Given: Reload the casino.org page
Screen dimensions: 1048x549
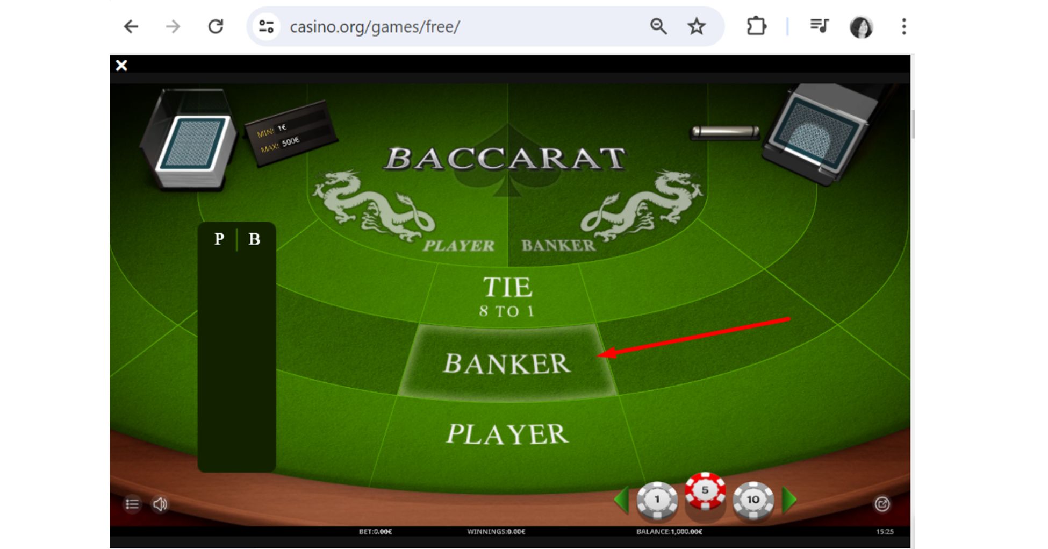Looking at the screenshot, I should point(216,26).
